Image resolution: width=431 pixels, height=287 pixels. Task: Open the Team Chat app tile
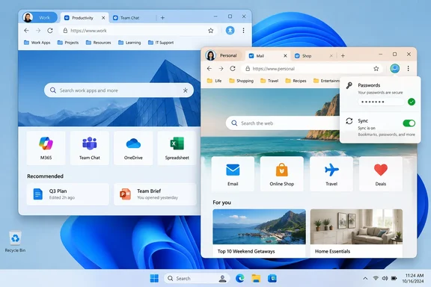(x=90, y=148)
